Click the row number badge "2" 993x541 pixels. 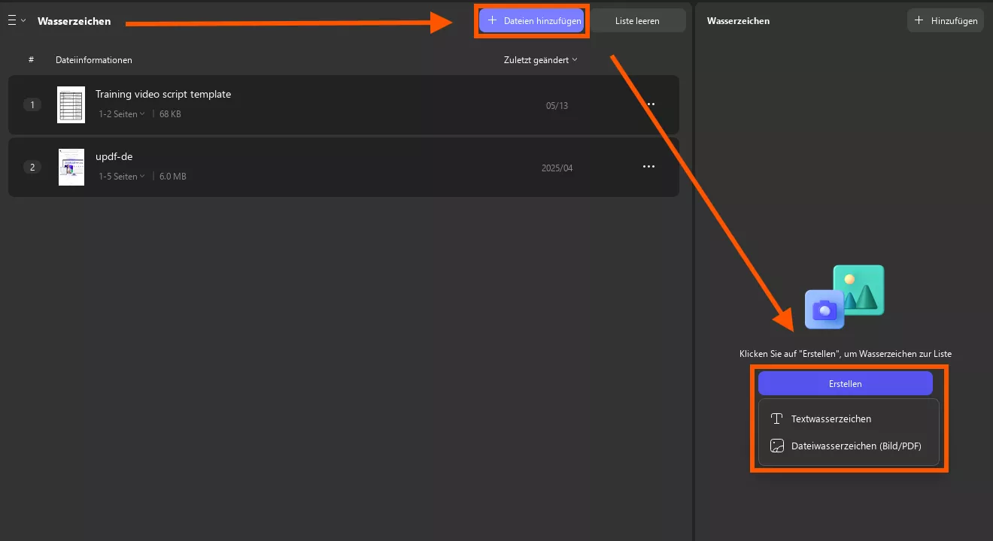point(32,167)
